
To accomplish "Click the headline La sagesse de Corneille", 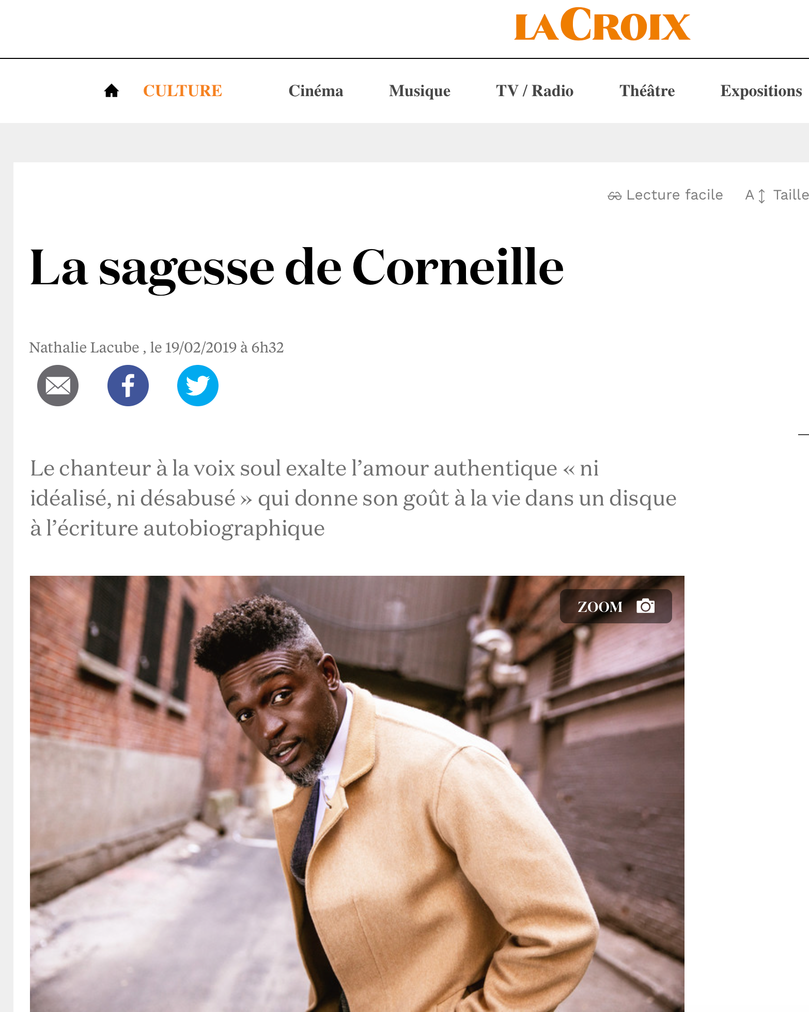I will pos(297,267).
